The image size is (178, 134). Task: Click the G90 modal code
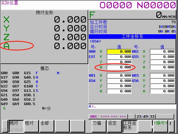point(4,82)
